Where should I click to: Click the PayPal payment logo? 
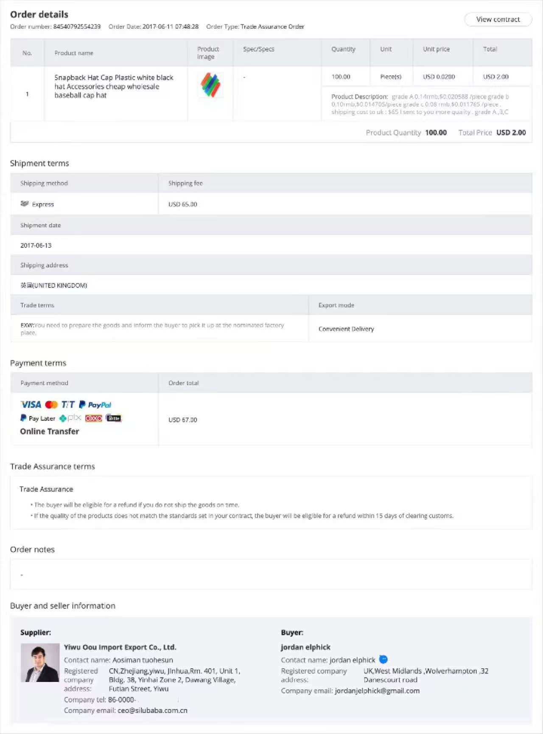click(95, 405)
